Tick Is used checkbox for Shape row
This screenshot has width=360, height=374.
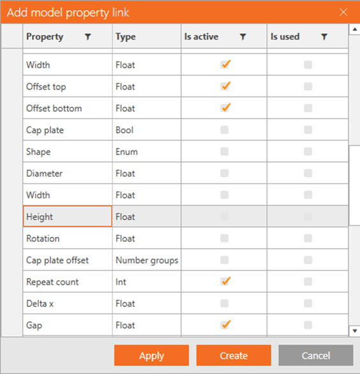(308, 151)
